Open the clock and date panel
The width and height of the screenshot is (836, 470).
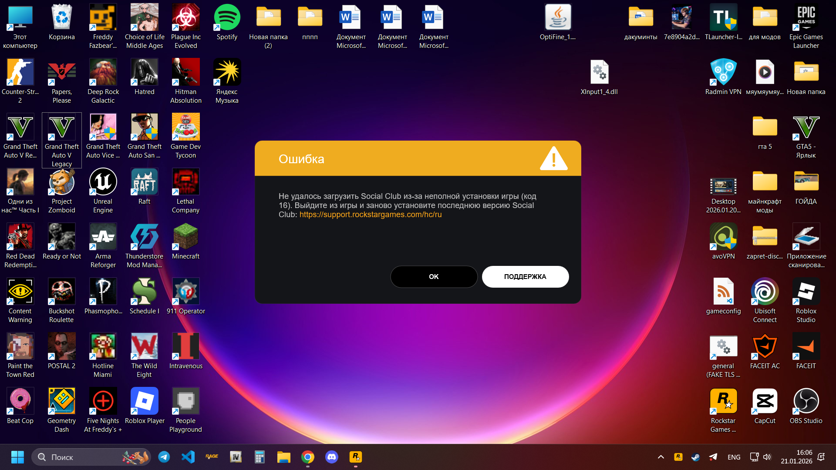click(x=796, y=457)
